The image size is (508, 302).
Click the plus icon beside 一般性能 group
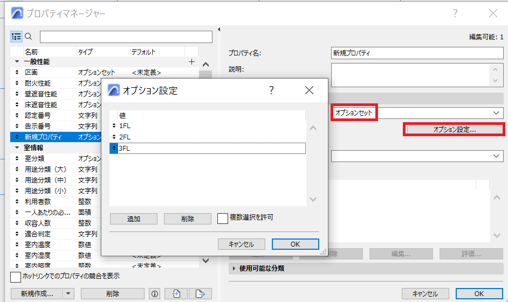tap(191, 62)
